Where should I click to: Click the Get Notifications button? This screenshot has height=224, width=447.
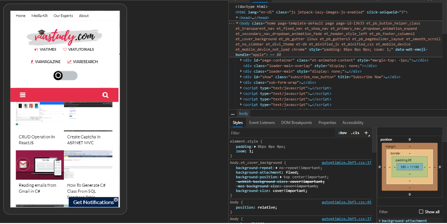[x=93, y=202]
